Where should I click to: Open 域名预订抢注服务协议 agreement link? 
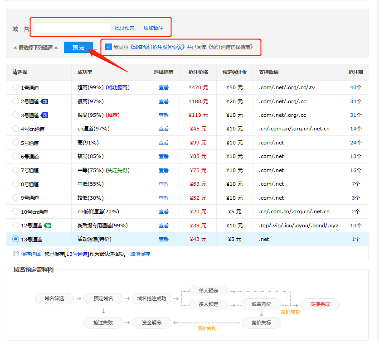pyautogui.click(x=158, y=47)
